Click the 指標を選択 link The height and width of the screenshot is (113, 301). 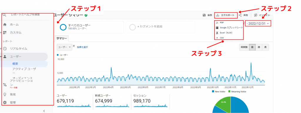point(82,47)
